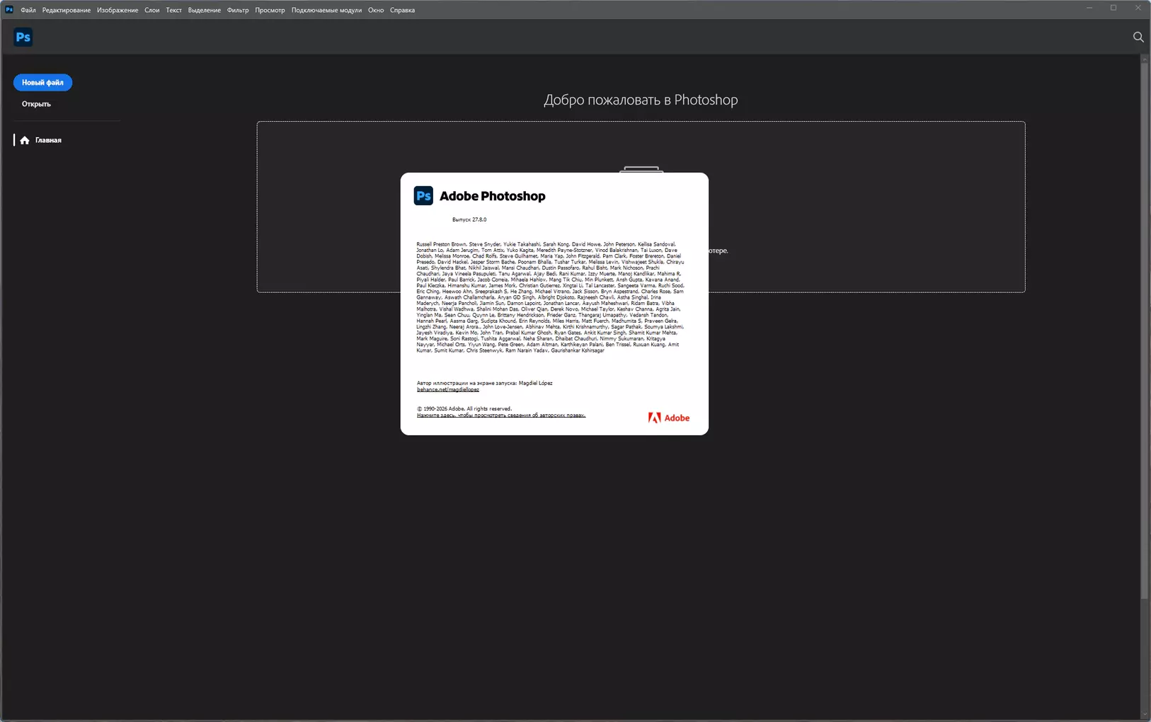Open the Подключаемые модули menu
Viewport: 1151px width, 722px height.
pos(326,10)
